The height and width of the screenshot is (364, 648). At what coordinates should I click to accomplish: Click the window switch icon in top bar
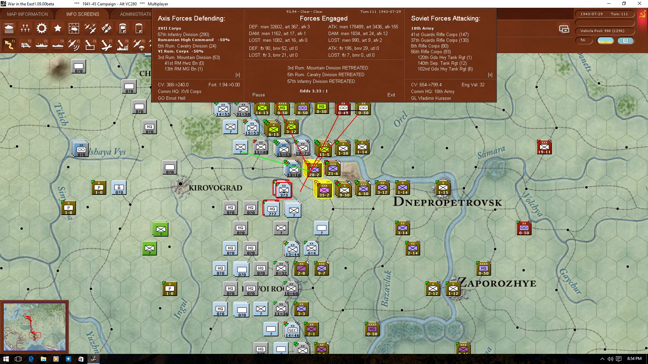[x=564, y=29]
